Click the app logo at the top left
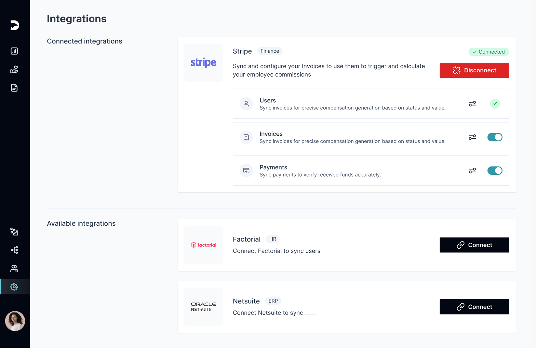The width and height of the screenshot is (536, 348). pyautogui.click(x=14, y=25)
